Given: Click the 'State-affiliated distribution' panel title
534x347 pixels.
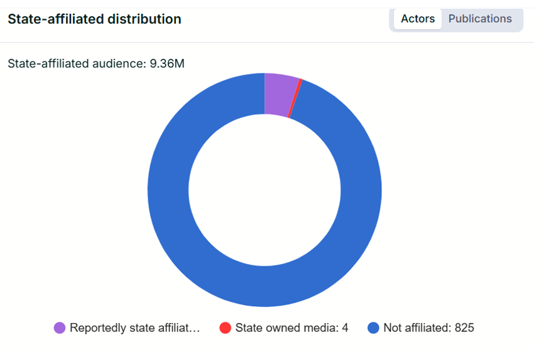Looking at the screenshot, I should point(94,19).
